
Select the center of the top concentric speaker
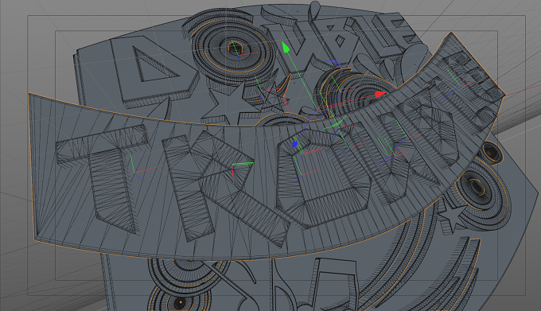point(235,48)
